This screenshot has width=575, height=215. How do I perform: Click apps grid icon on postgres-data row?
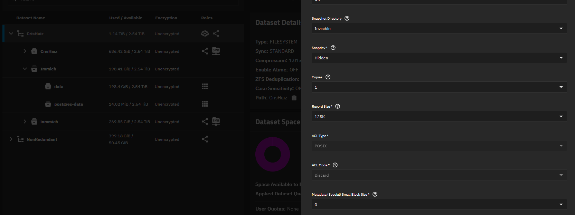[x=205, y=104]
